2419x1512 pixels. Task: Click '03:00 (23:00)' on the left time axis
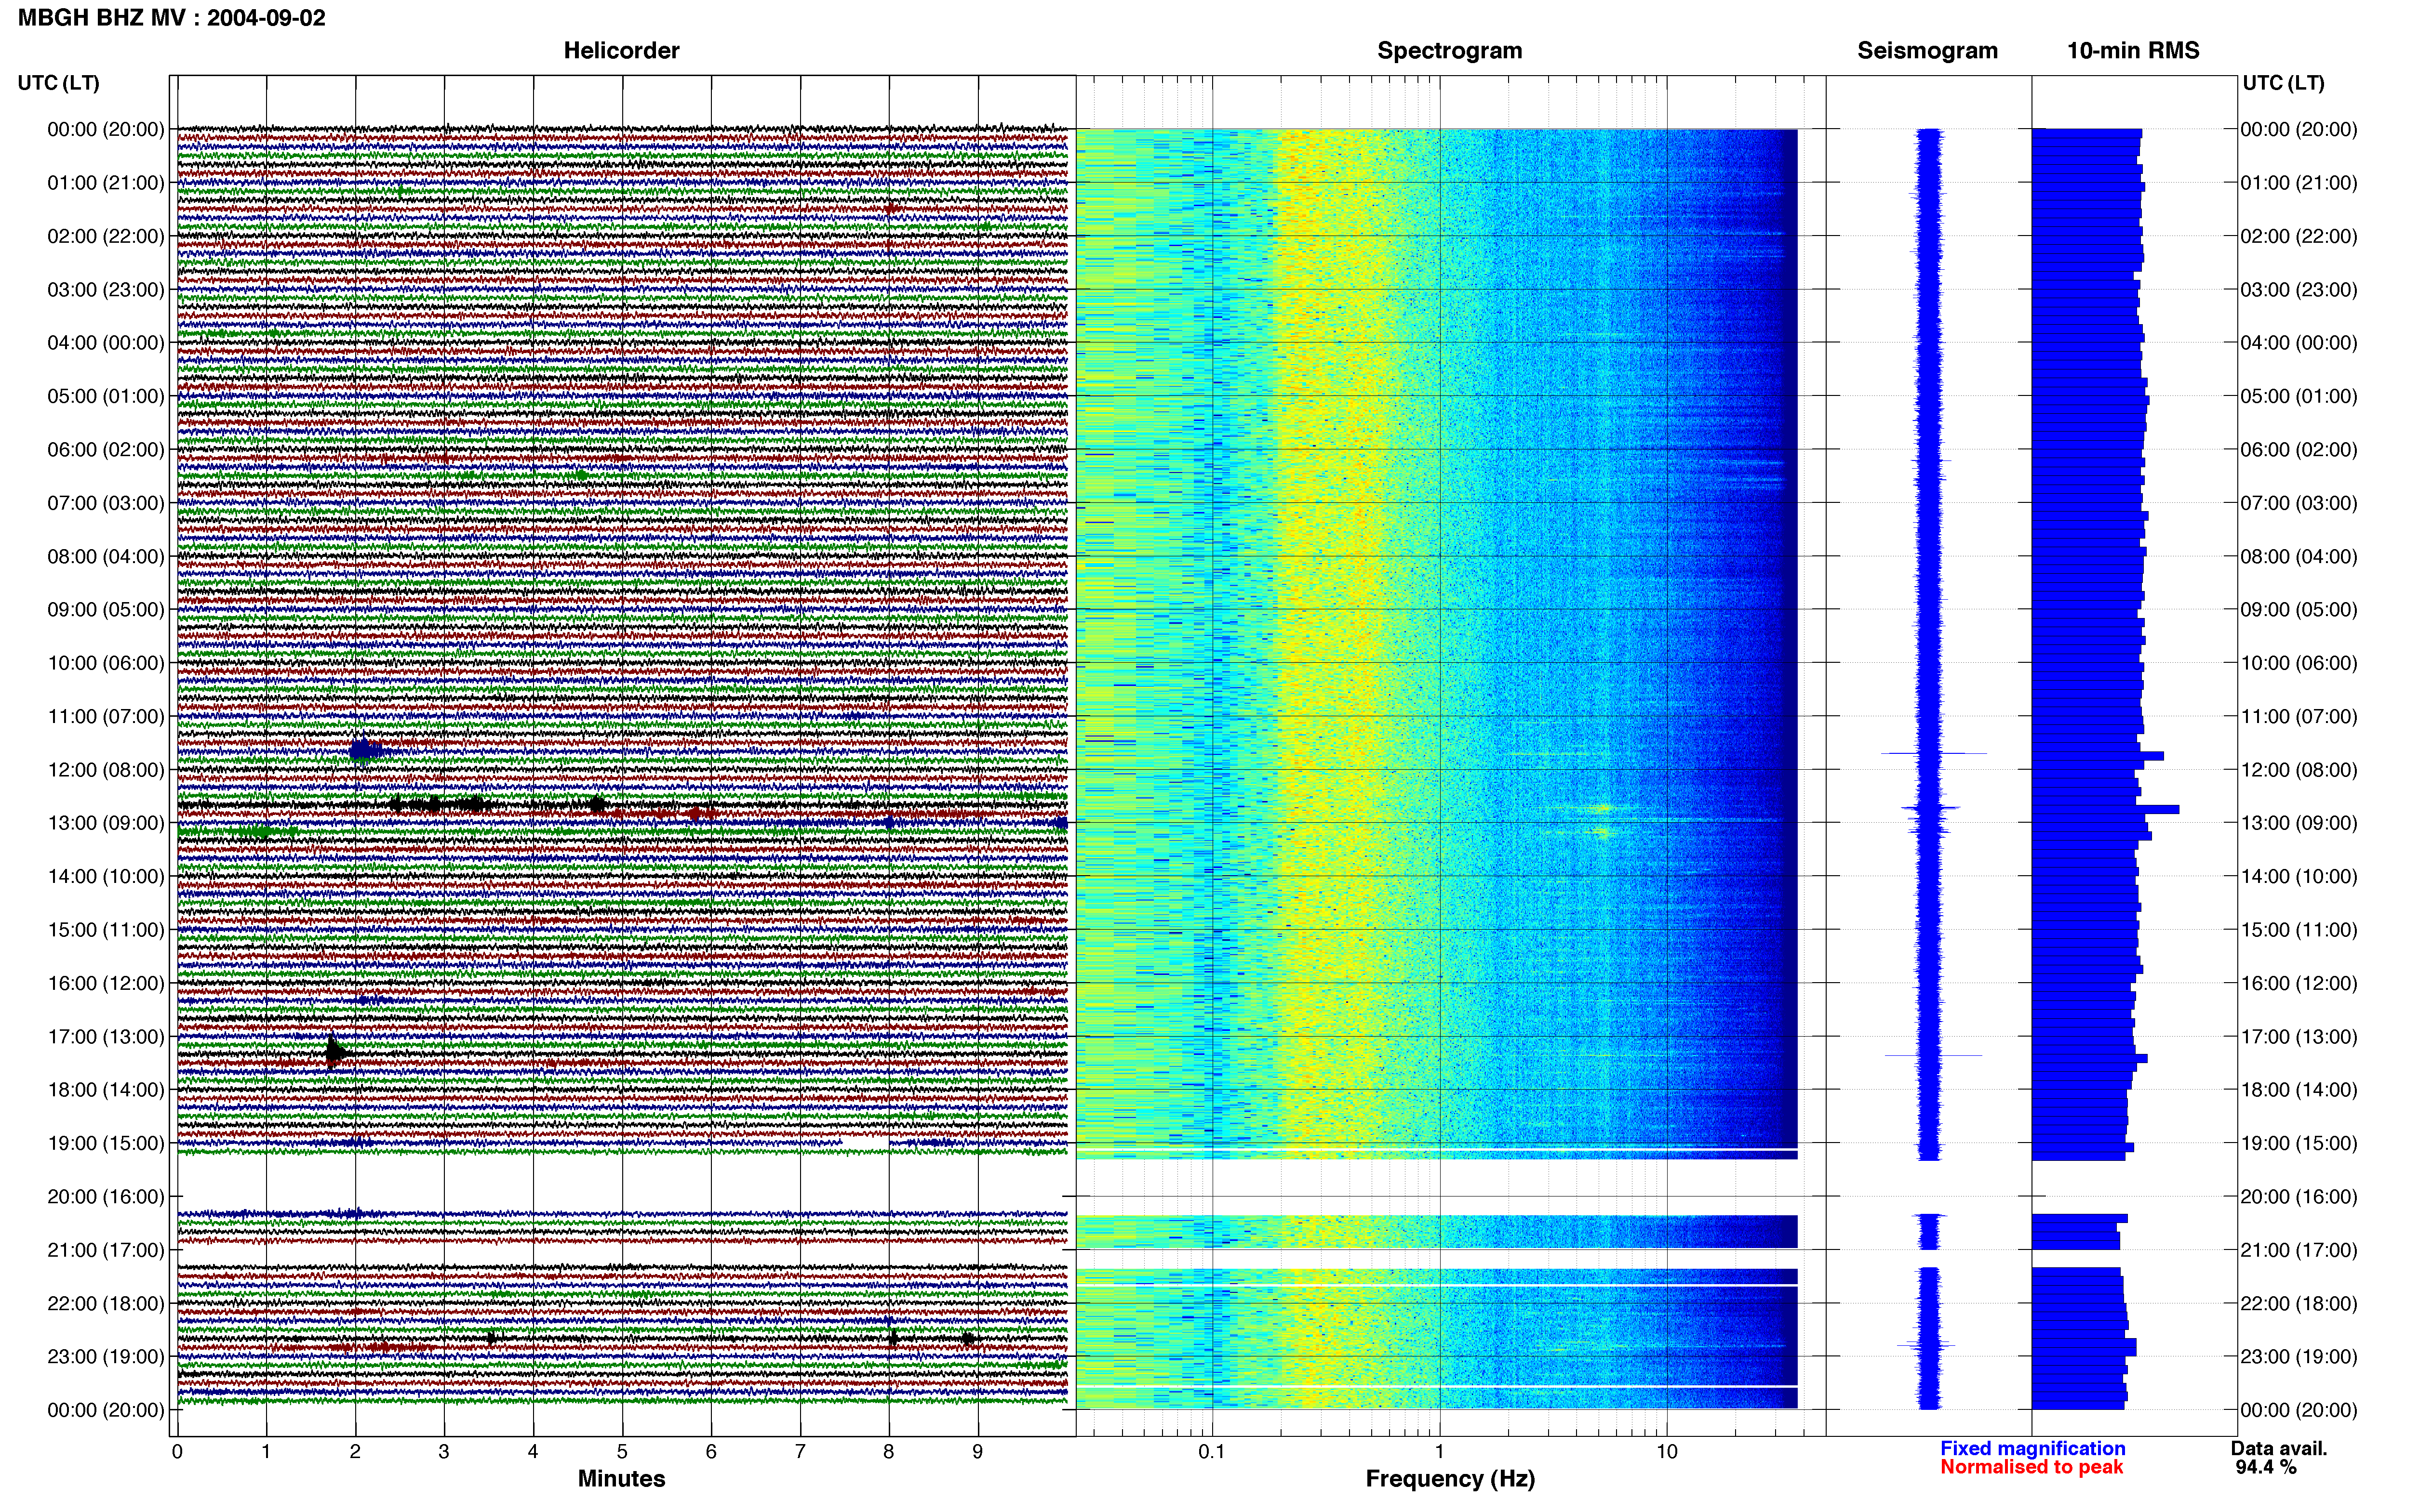click(x=106, y=290)
